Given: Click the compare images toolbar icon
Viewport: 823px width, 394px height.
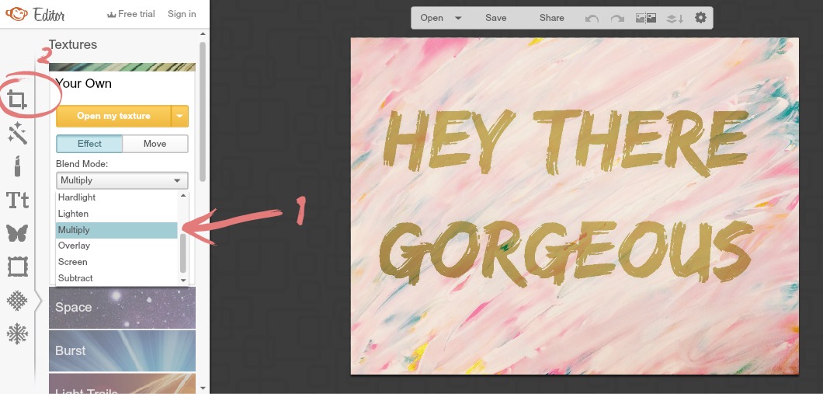Looking at the screenshot, I should 646,18.
